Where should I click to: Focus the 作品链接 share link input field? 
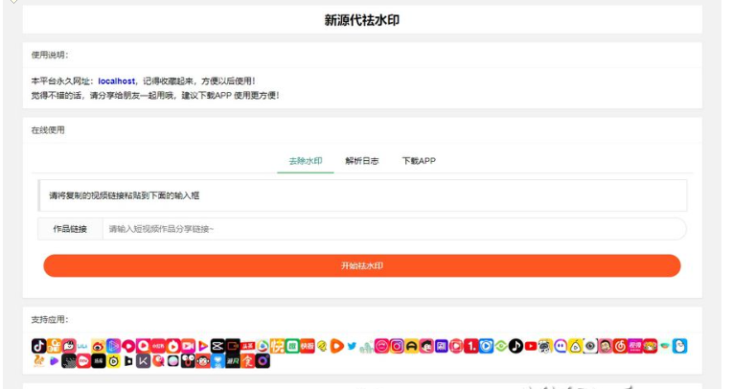coord(393,229)
